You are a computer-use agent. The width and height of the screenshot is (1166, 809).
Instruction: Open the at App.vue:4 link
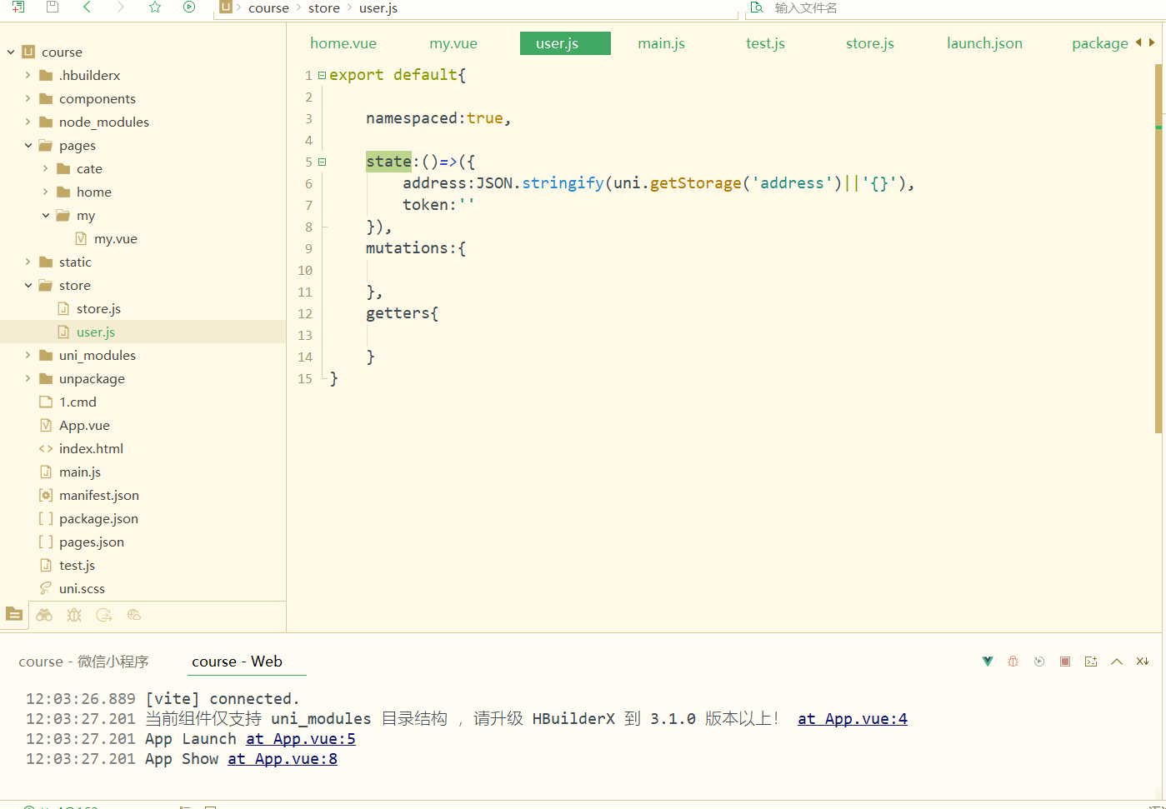853,719
